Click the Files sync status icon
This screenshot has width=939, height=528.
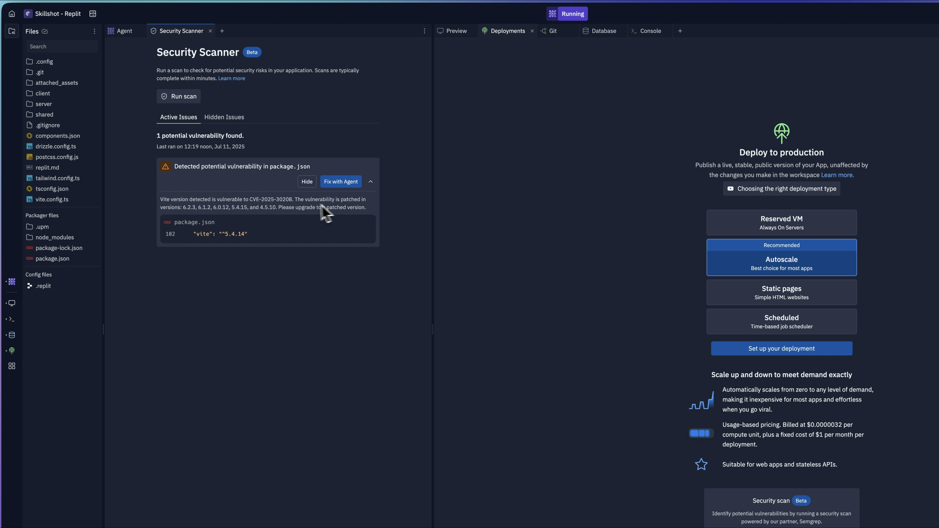click(45, 31)
